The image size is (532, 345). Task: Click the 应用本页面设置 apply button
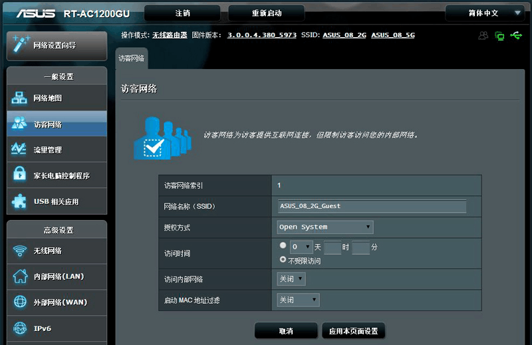click(x=354, y=331)
